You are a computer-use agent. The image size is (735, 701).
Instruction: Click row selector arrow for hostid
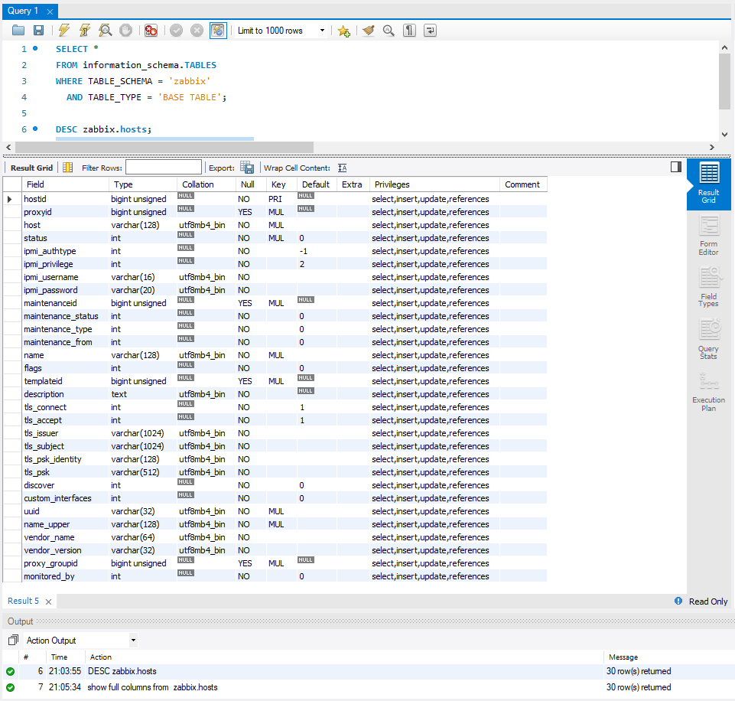[9, 199]
